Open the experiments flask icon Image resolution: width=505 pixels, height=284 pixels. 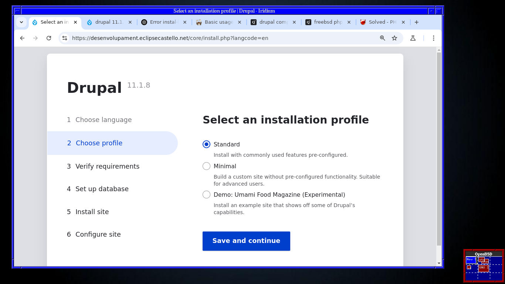(x=413, y=38)
